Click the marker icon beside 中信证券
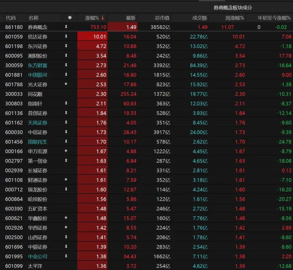 coord(66,132)
